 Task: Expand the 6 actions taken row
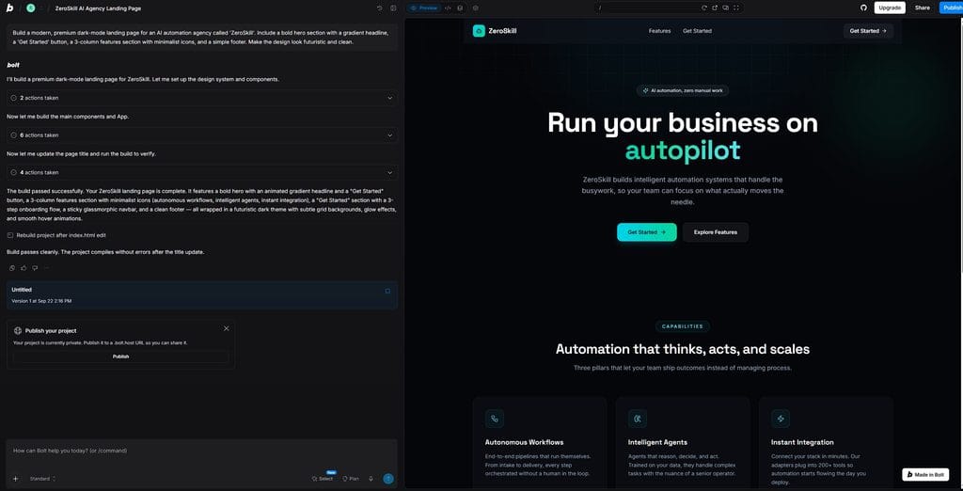[x=201, y=135]
